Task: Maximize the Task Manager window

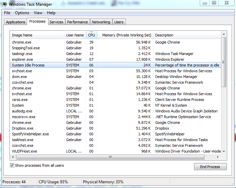Action: coord(214,3)
